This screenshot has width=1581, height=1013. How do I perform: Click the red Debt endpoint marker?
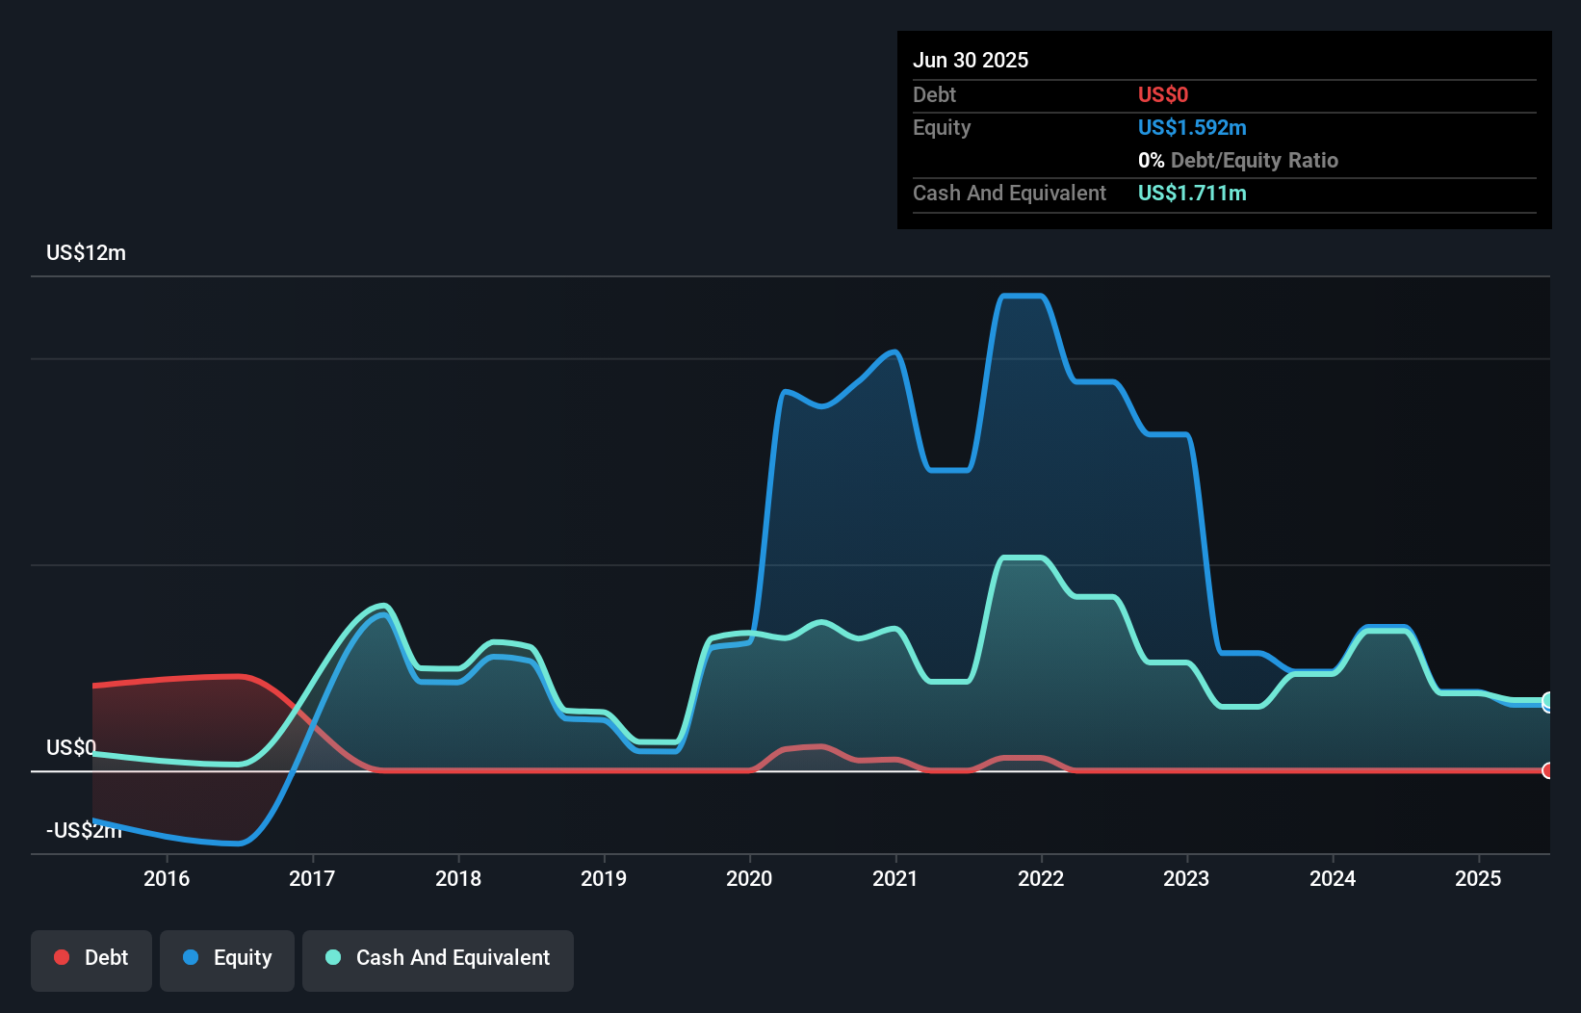(1547, 770)
